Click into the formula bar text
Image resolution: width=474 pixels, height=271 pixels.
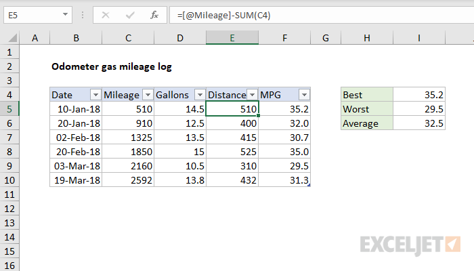[223, 15]
